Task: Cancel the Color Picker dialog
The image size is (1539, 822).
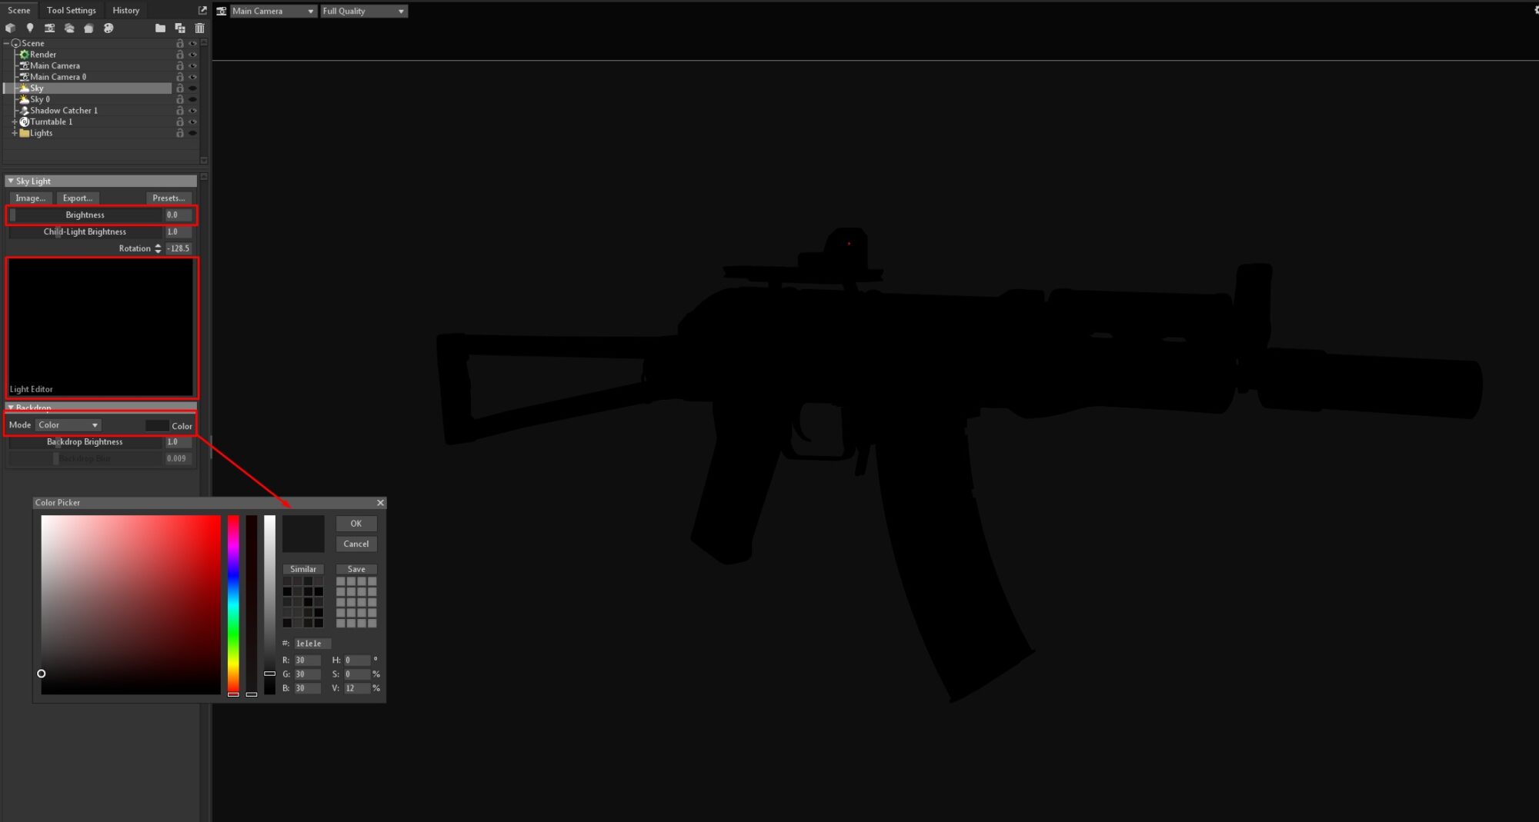Action: pos(356,544)
